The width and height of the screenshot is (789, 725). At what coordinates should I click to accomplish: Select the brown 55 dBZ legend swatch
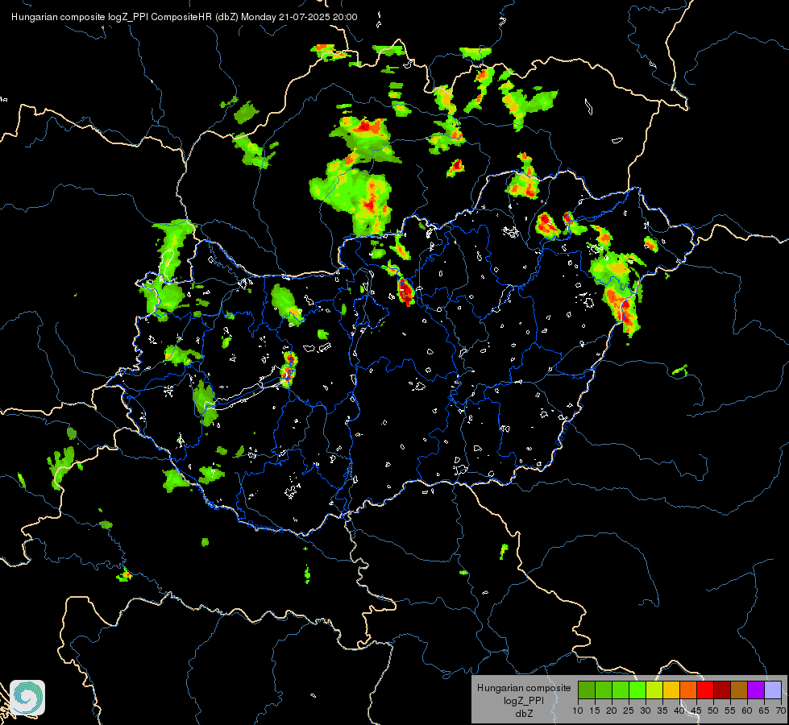tap(739, 690)
